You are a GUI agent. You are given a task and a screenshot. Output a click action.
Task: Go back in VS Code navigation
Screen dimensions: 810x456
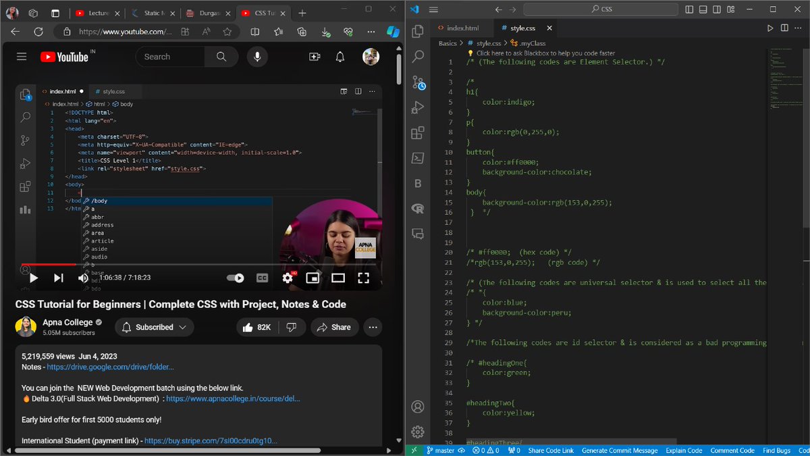pyautogui.click(x=498, y=9)
